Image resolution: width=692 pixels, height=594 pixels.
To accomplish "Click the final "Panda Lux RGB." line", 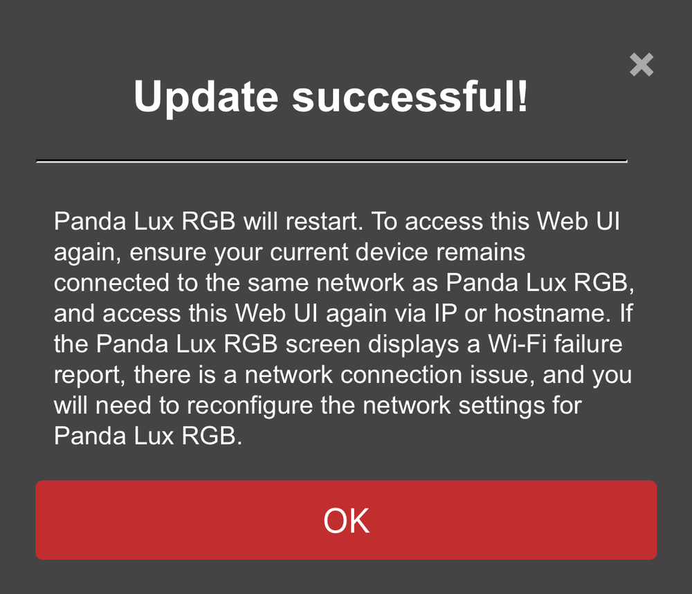I will tap(148, 436).
